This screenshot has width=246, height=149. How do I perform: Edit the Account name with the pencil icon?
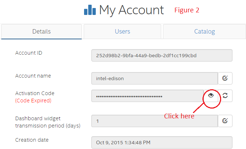[225, 78]
